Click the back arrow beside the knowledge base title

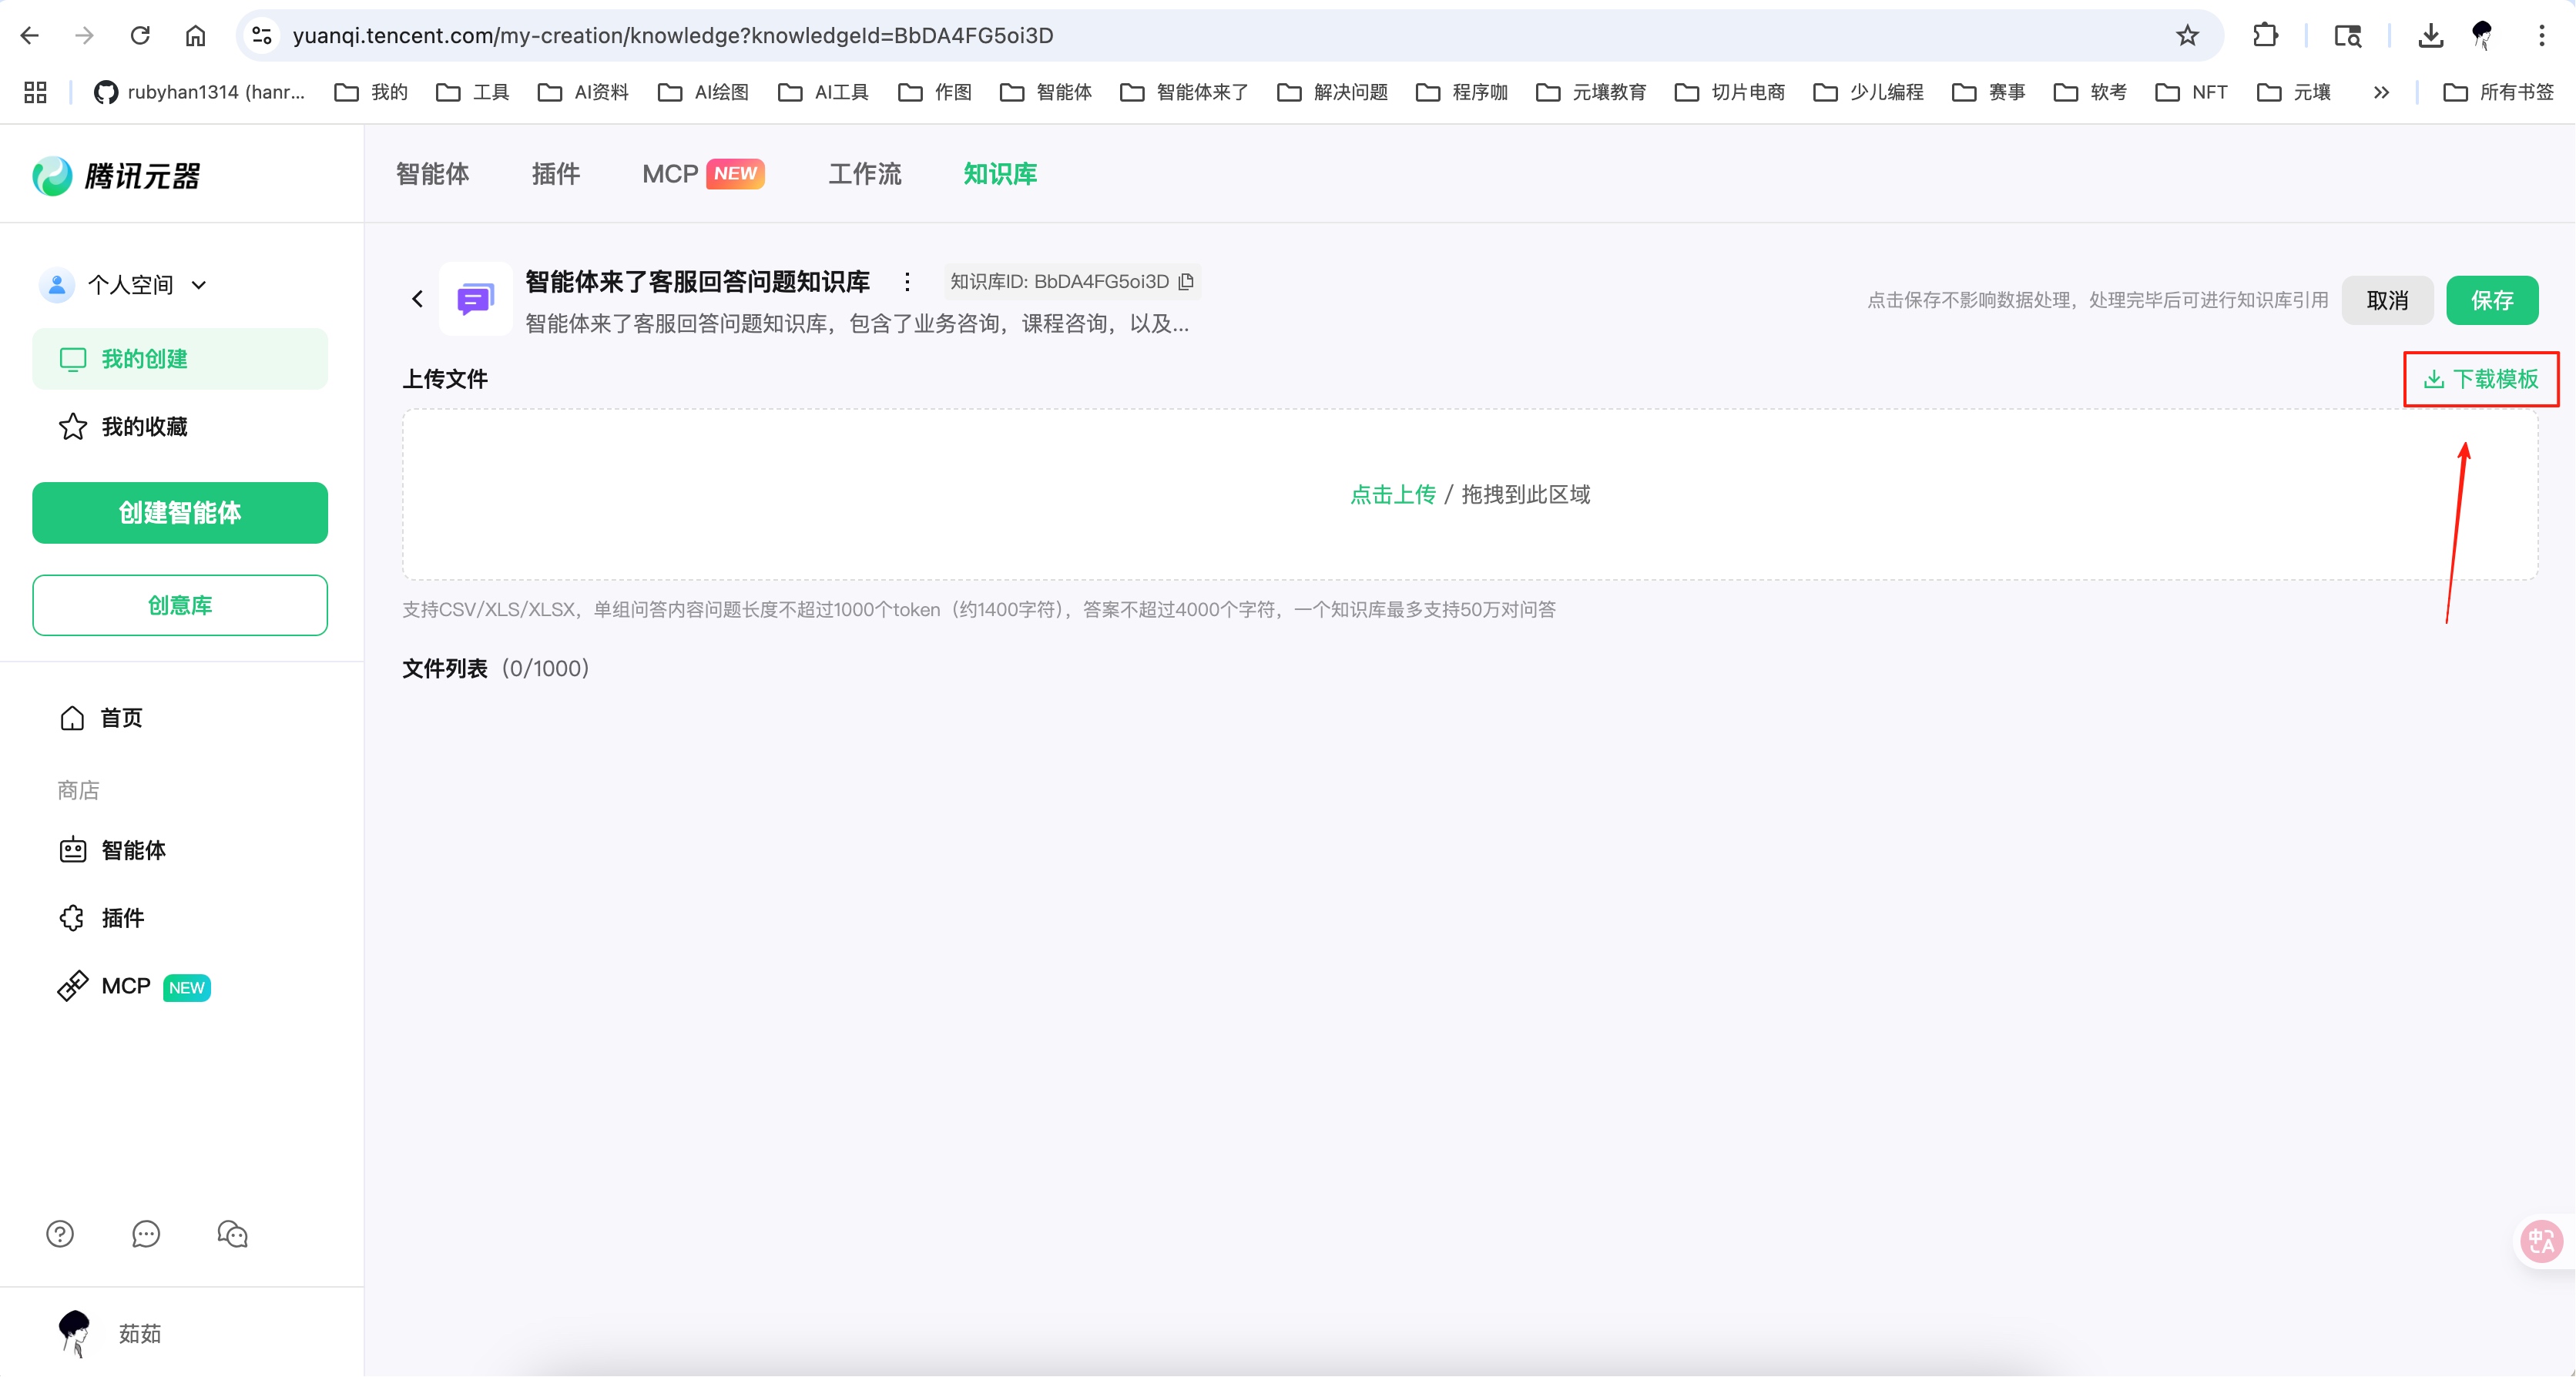coord(417,299)
